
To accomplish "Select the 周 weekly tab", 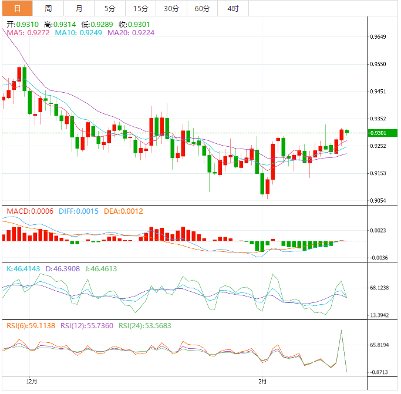I will pos(48,8).
